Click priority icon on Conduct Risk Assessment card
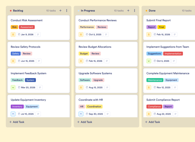195x142 pixels. [13, 34]
